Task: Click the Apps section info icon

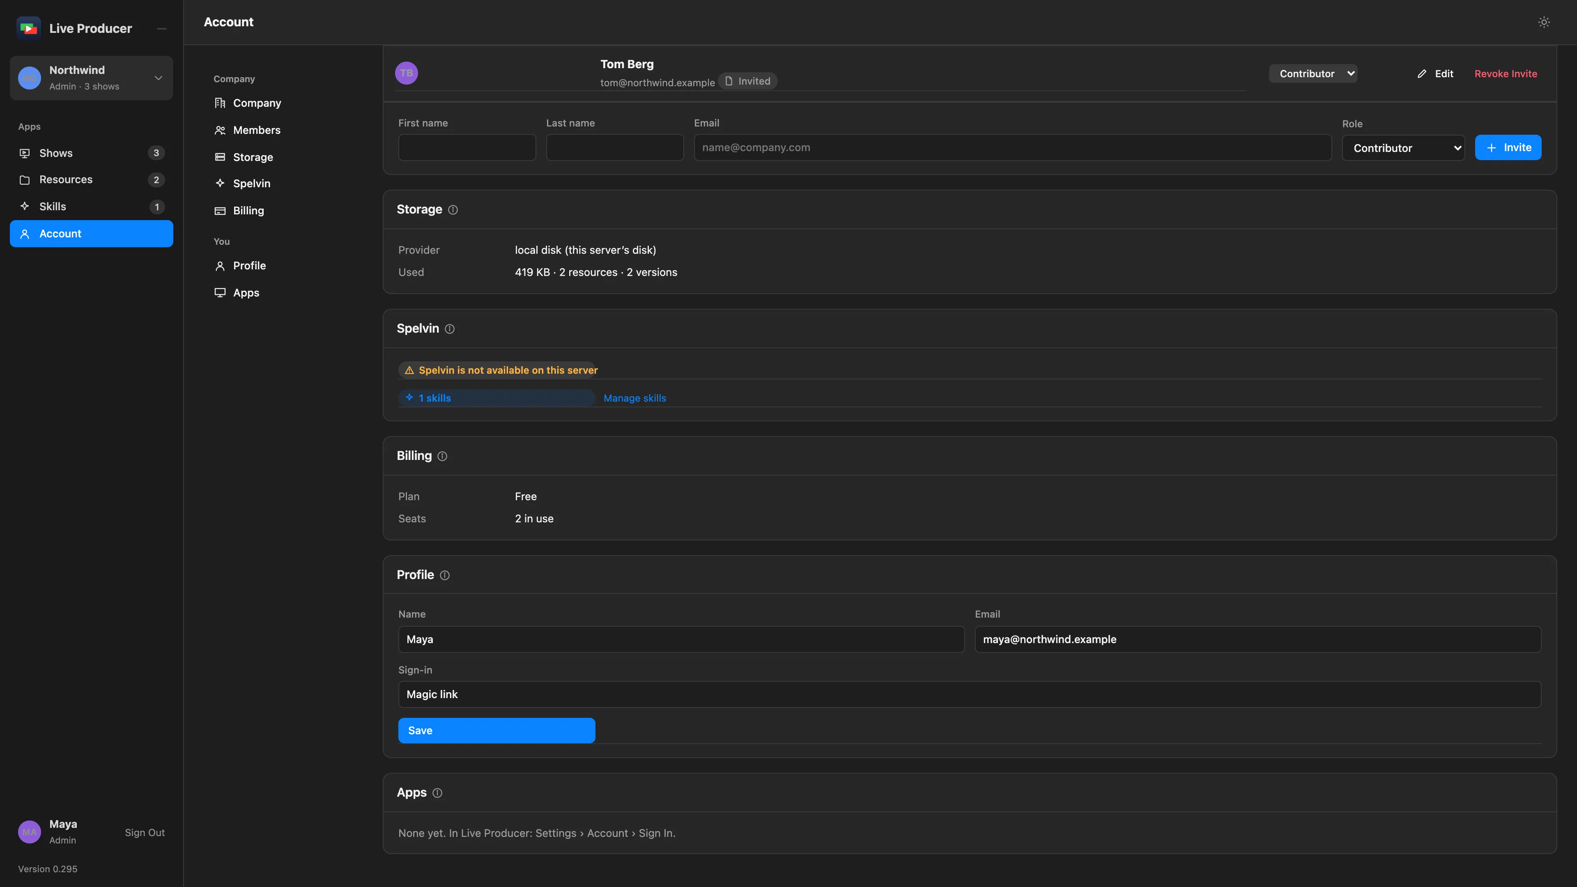Action: pos(438,793)
